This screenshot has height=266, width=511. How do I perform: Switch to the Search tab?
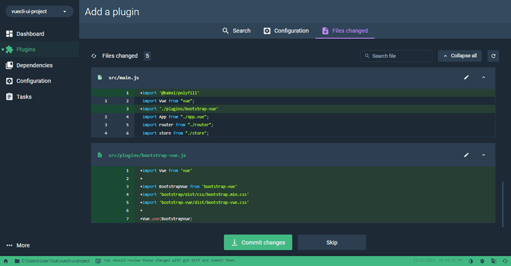[x=236, y=31]
